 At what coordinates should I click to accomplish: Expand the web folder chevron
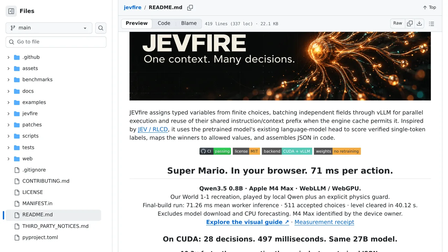[x=8, y=159]
